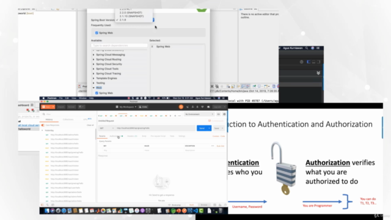Open the GET method dropdown
Image resolution: width=391 pixels, height=220 pixels.
pos(106,128)
